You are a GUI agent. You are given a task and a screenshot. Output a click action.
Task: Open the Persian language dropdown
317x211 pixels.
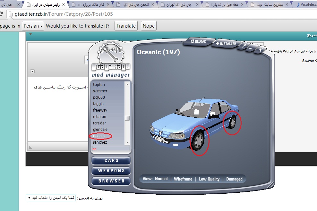[33, 26]
